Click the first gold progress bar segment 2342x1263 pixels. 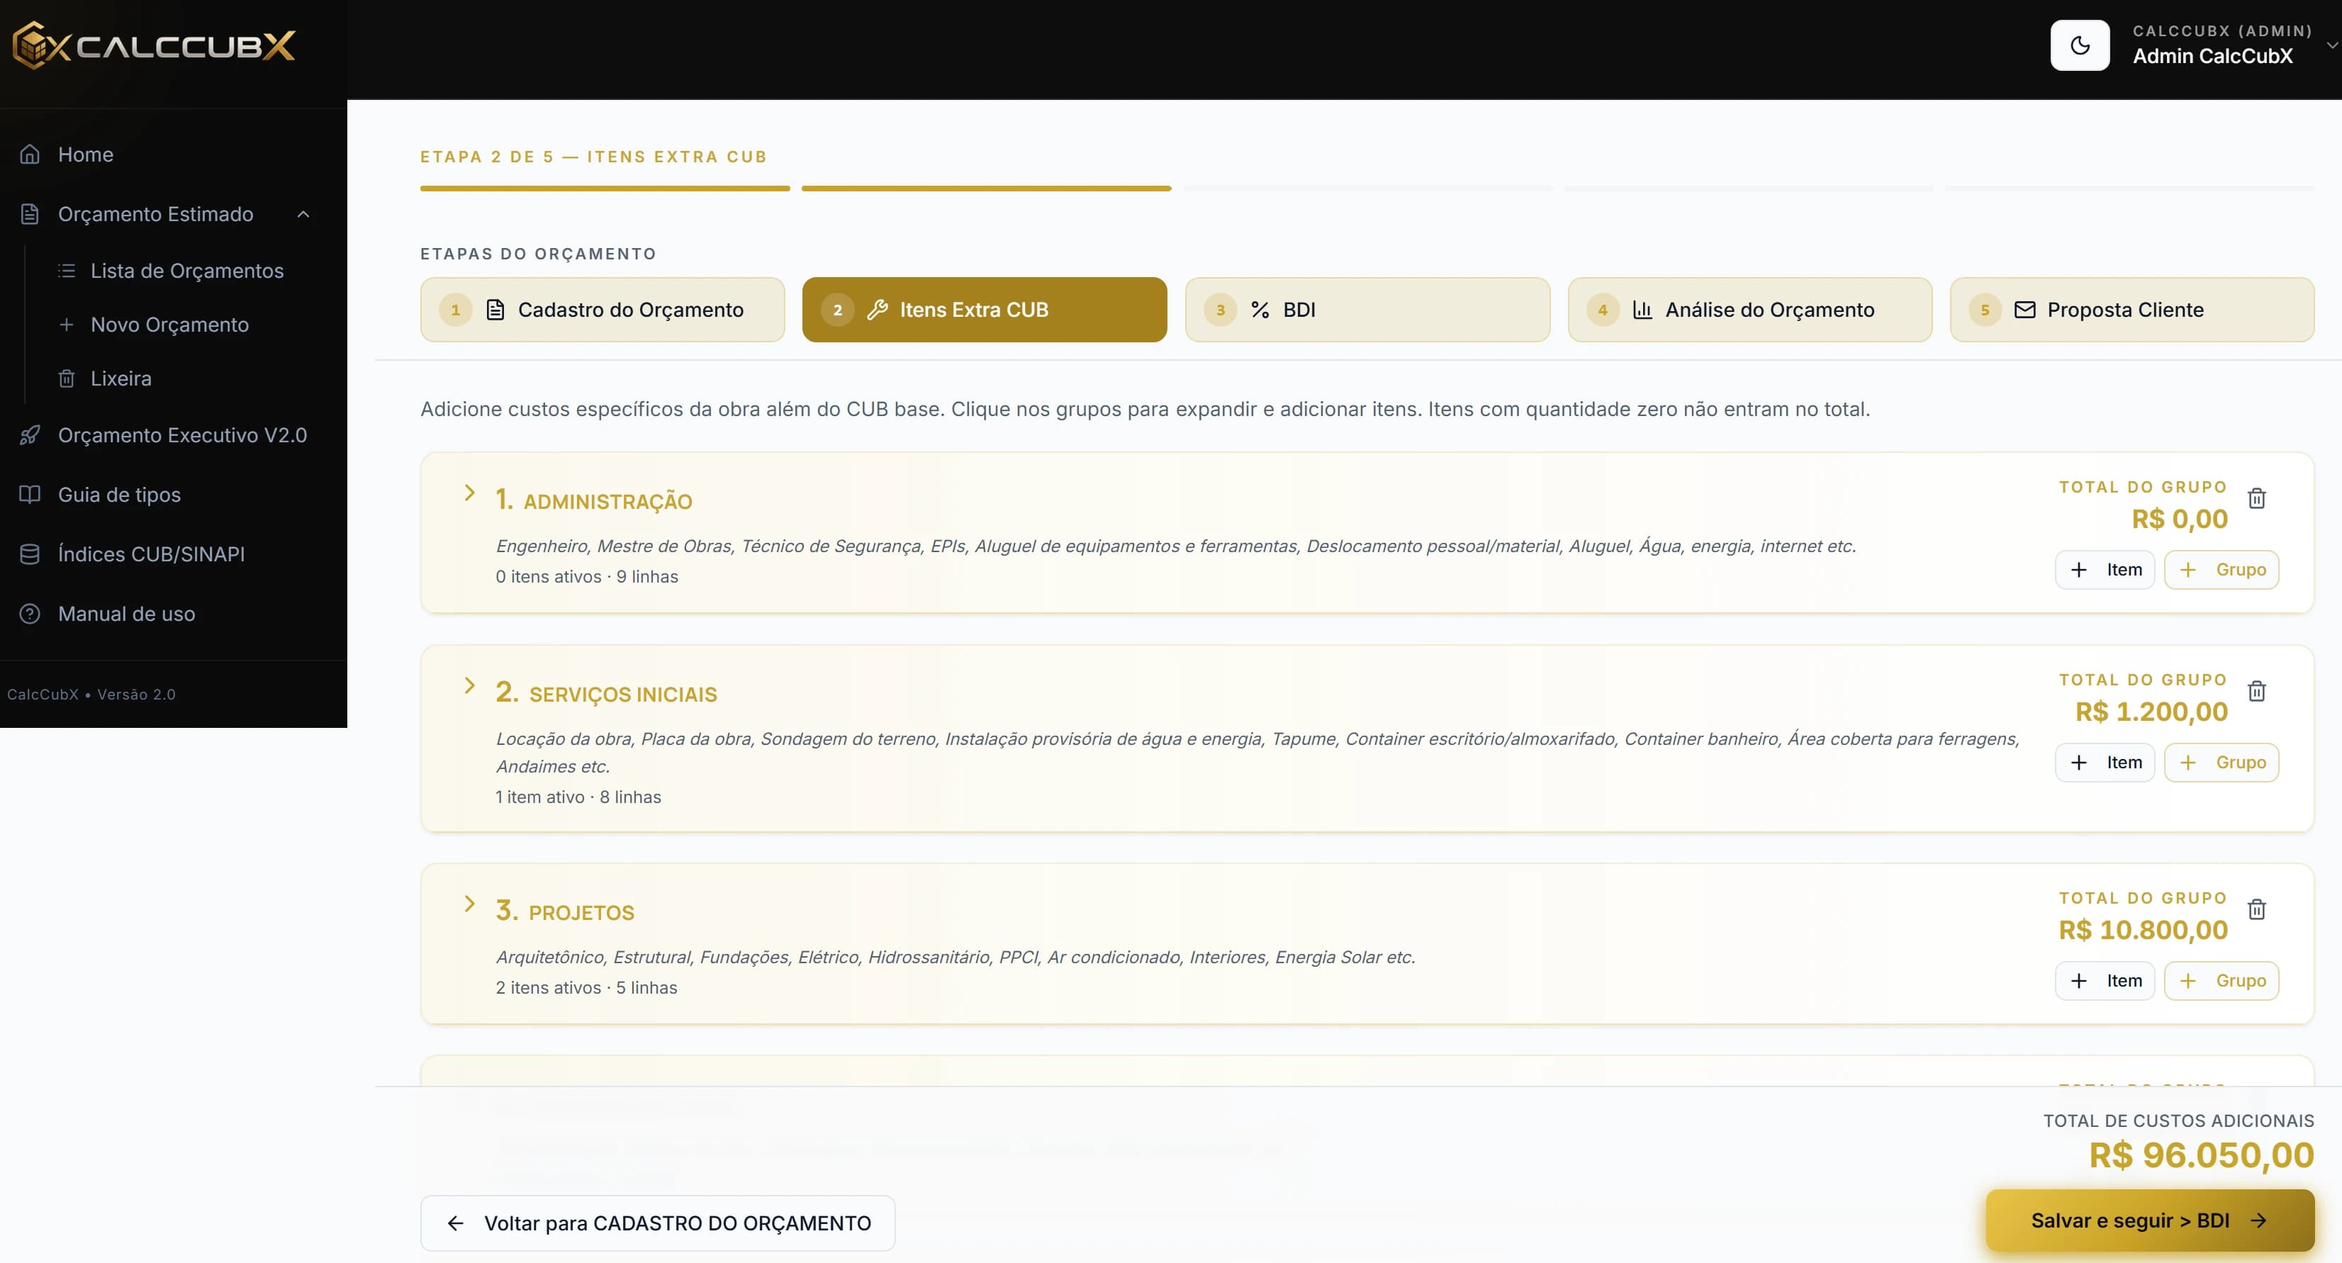click(605, 189)
